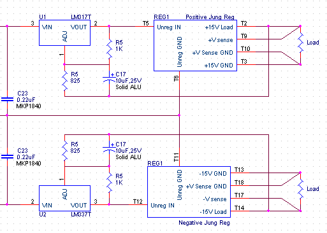Select the 825 resistor symbol below U1 ADJ
This screenshot has width=327, height=233.
(x=64, y=81)
